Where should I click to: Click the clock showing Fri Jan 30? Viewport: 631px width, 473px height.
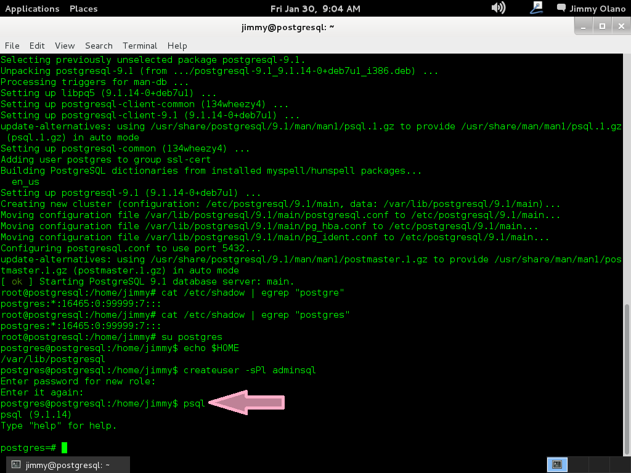(x=315, y=9)
